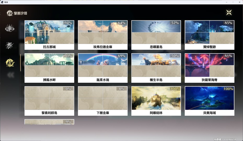
Task: Open the 拉古那城 map card
Action: (49, 35)
